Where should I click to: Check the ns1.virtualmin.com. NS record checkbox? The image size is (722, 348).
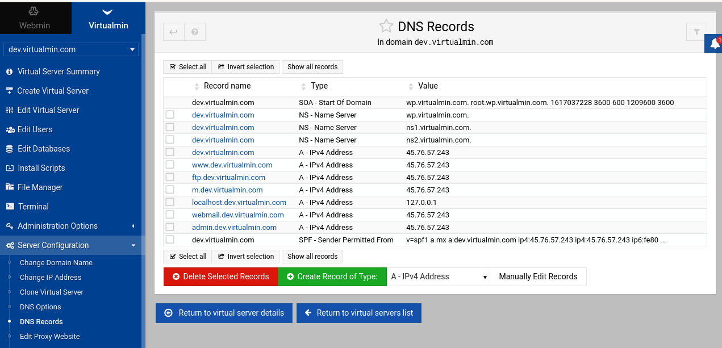tap(170, 127)
